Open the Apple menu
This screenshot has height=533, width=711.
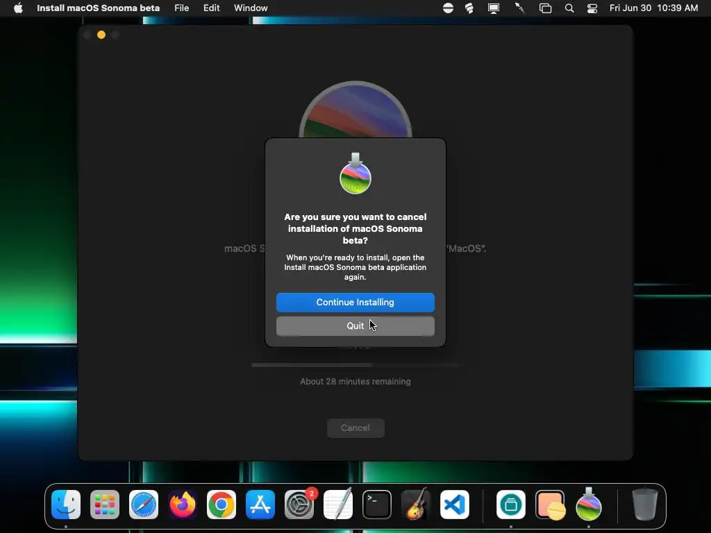click(18, 8)
